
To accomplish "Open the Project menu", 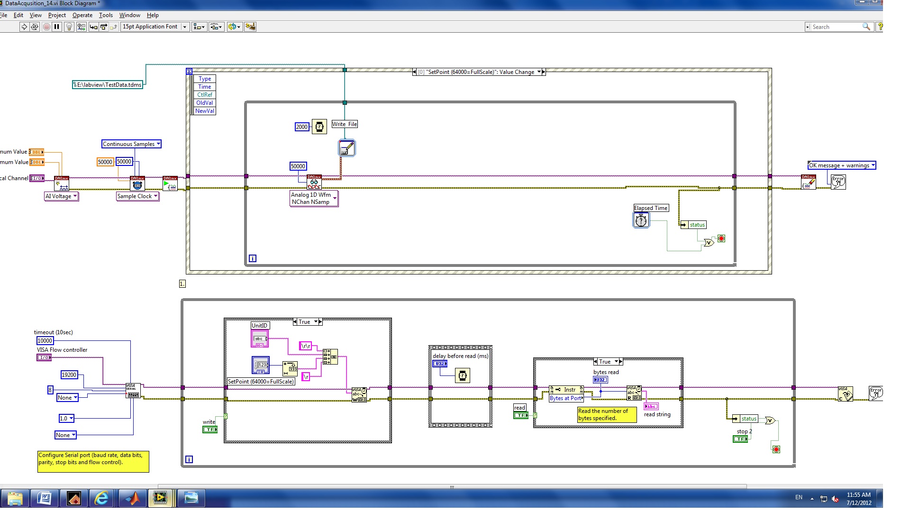I will [57, 15].
